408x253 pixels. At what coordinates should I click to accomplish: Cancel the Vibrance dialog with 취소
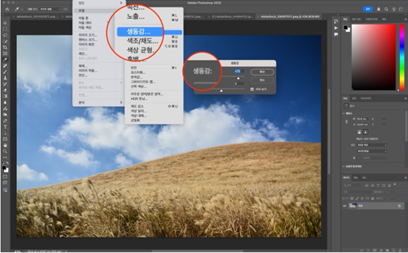click(262, 80)
